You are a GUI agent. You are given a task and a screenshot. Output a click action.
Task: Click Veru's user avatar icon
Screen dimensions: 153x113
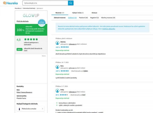[57, 67]
